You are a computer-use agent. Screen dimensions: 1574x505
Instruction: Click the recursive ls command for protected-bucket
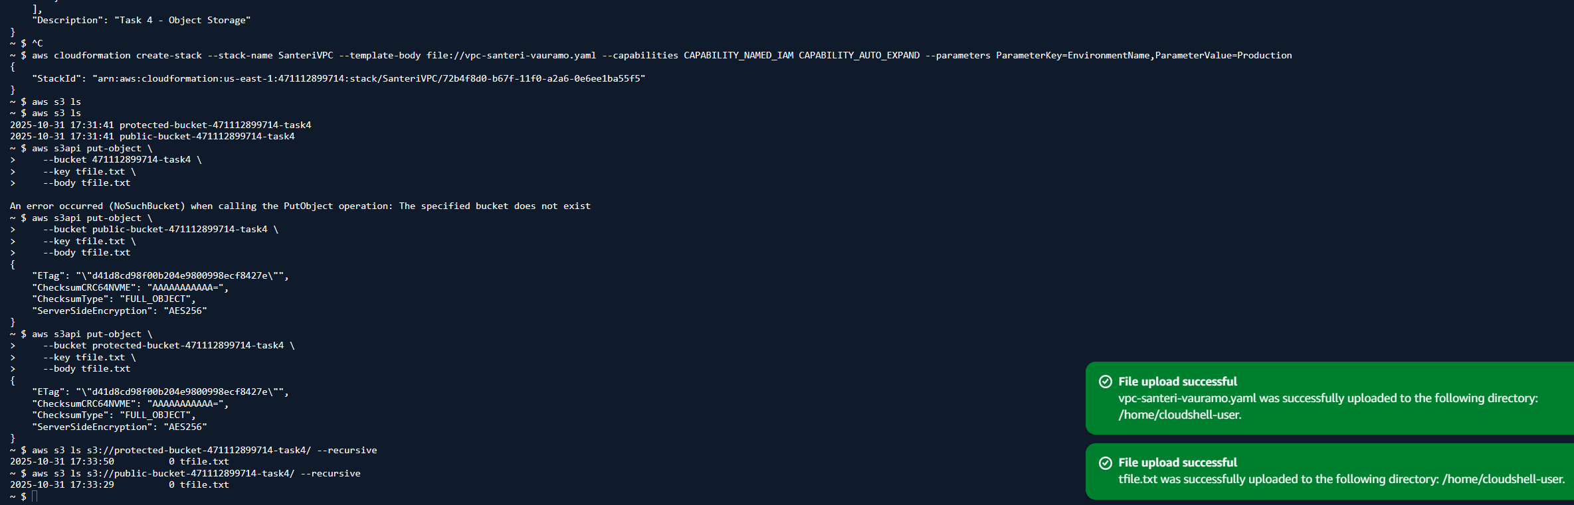click(x=204, y=451)
